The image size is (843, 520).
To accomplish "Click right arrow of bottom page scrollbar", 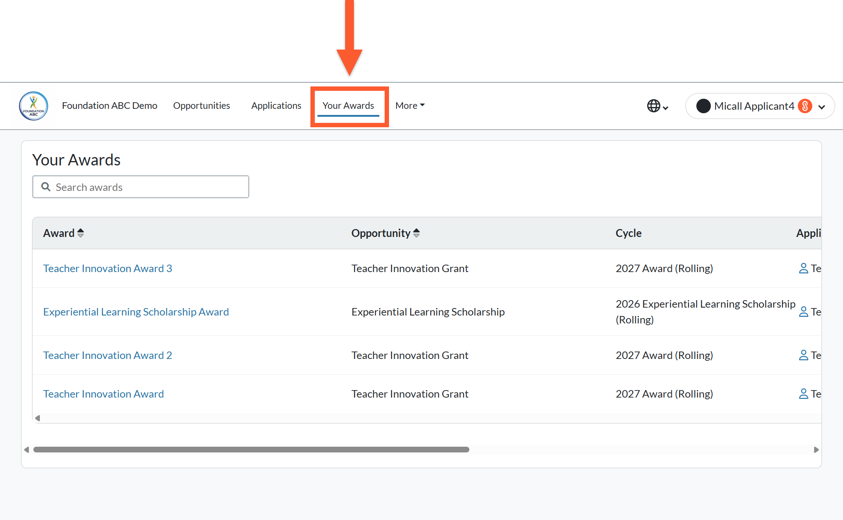I will [x=816, y=450].
